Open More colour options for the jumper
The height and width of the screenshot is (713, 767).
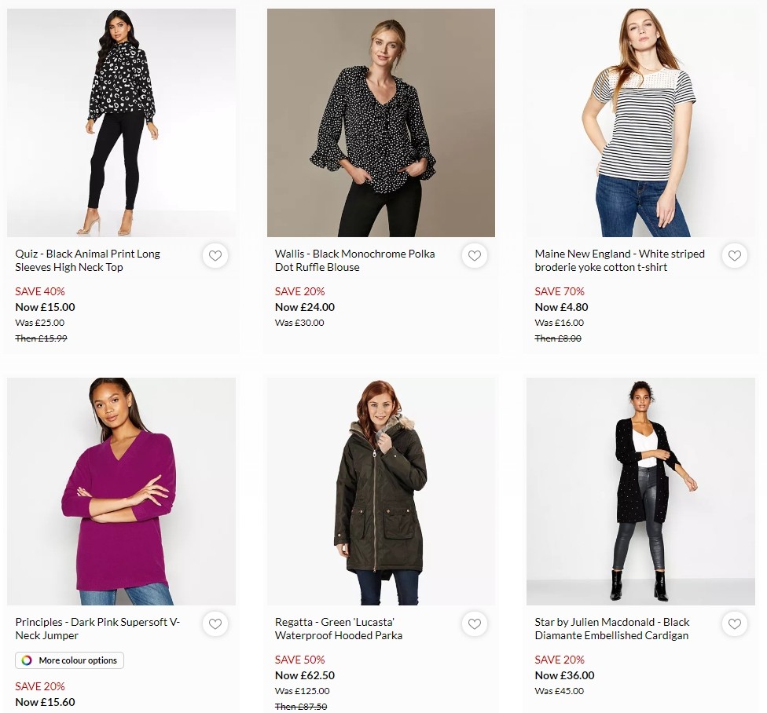pyautogui.click(x=69, y=660)
